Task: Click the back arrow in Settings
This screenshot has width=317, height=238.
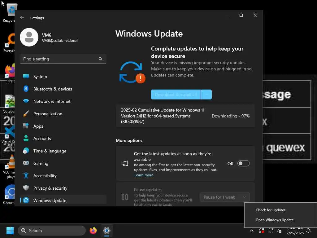Action: click(22, 18)
